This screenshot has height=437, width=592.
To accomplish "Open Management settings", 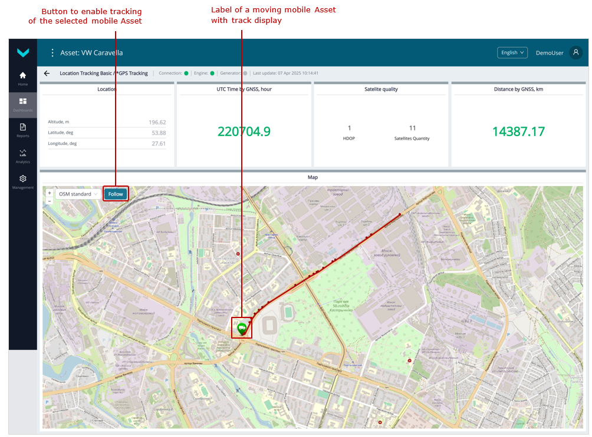I will [23, 181].
